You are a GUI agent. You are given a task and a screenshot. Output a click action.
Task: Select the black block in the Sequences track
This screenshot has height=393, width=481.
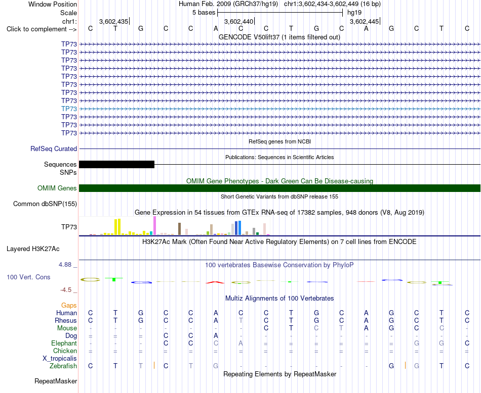tap(116, 164)
